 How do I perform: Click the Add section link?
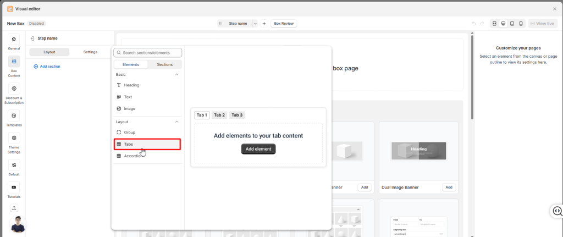tap(47, 67)
